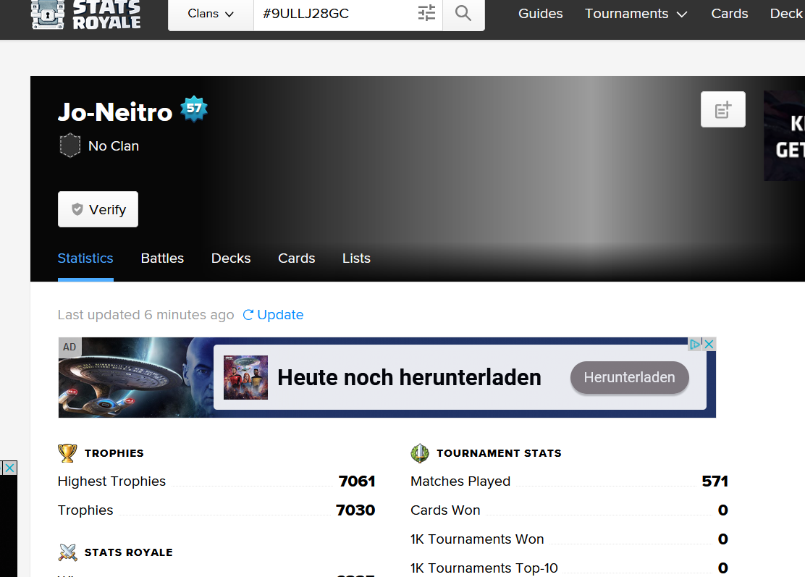This screenshot has width=805, height=577.
Task: Expand the Clans search type dropdown
Action: tap(211, 14)
